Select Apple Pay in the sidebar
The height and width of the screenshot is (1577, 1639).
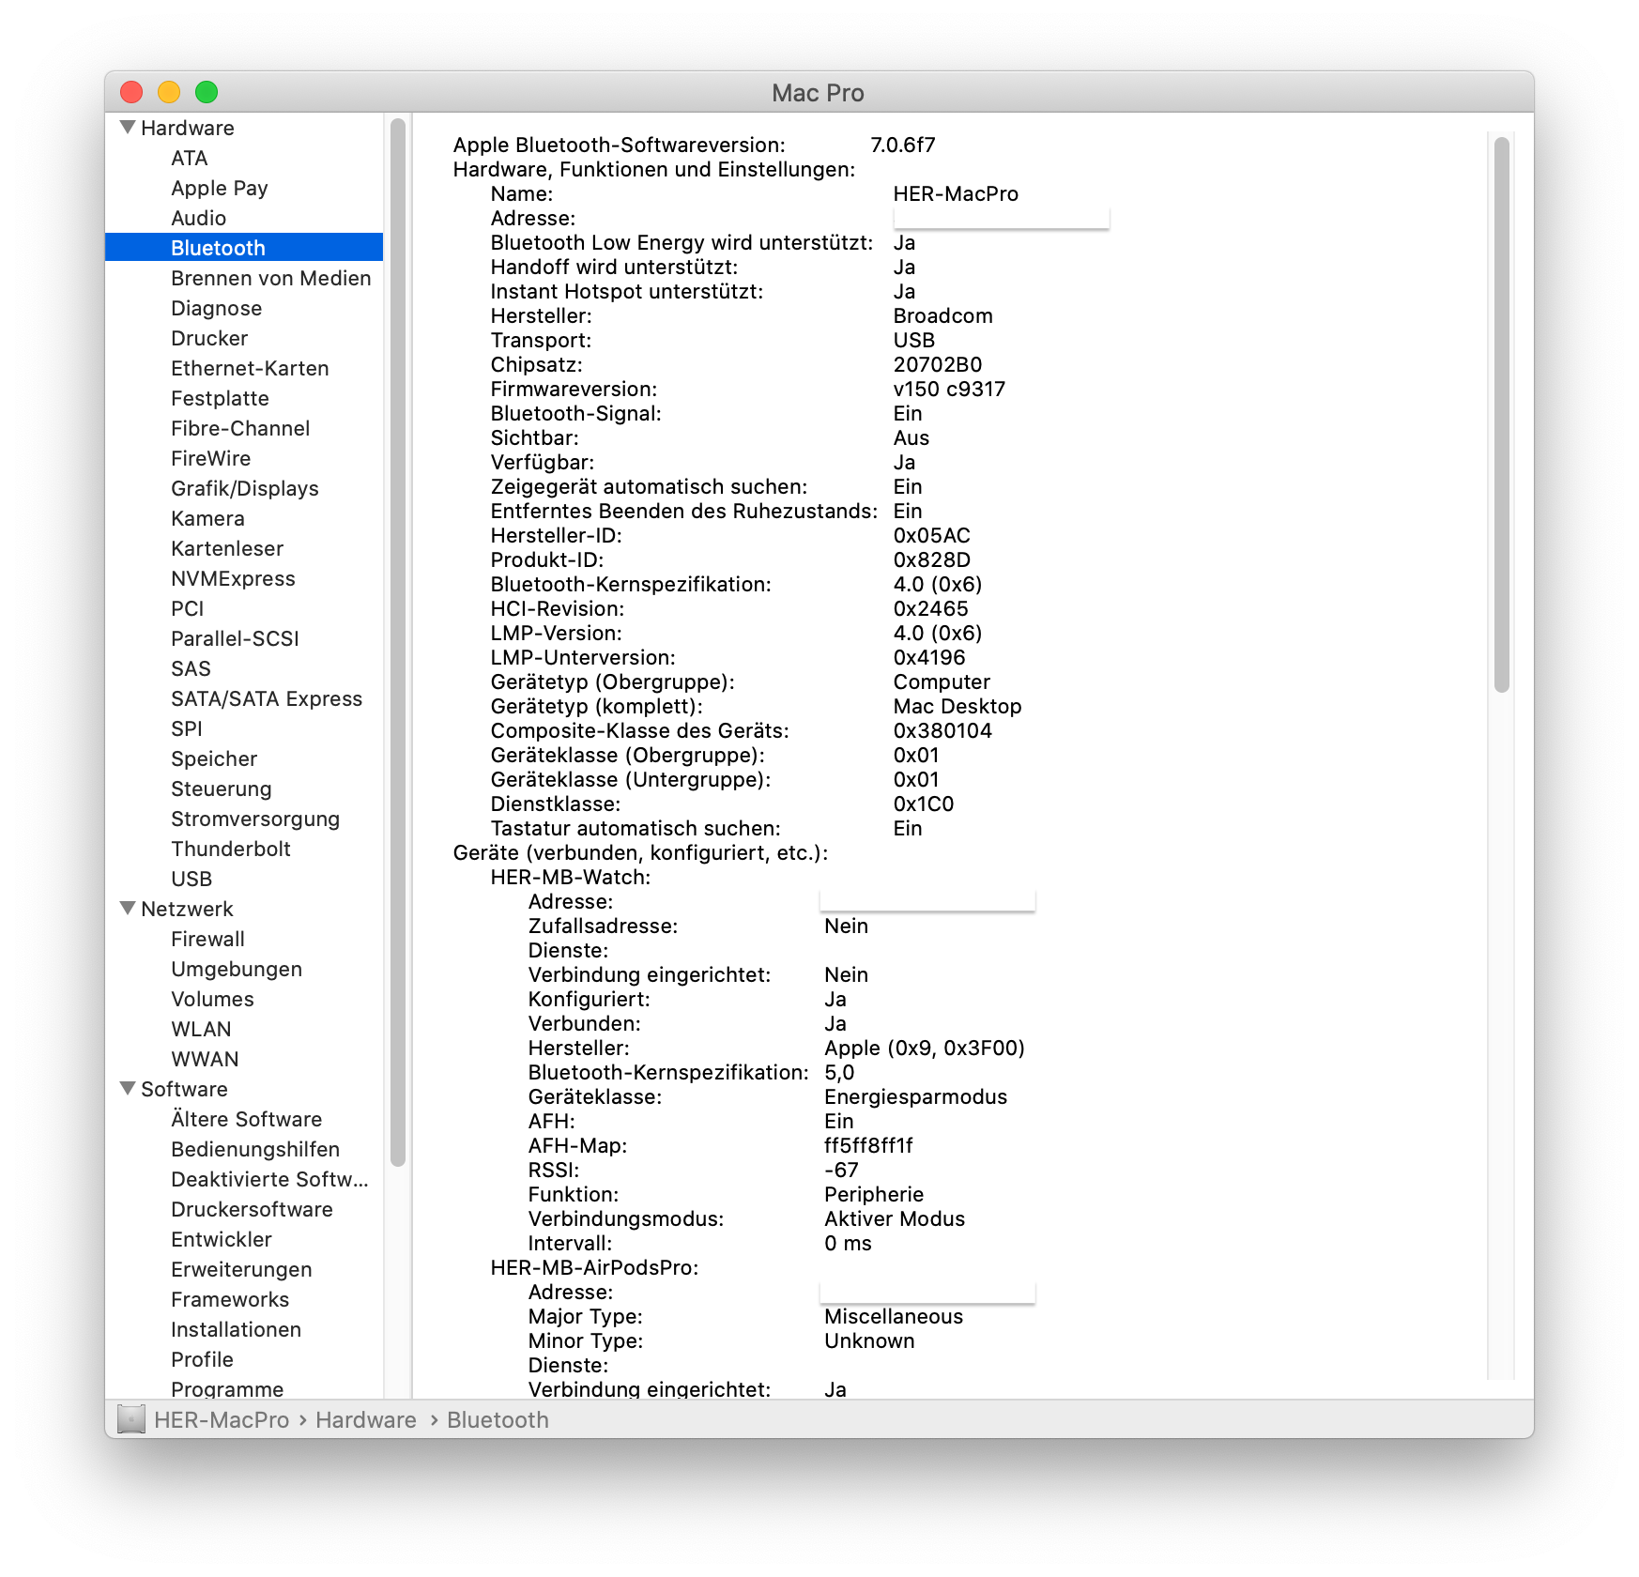[x=220, y=188]
